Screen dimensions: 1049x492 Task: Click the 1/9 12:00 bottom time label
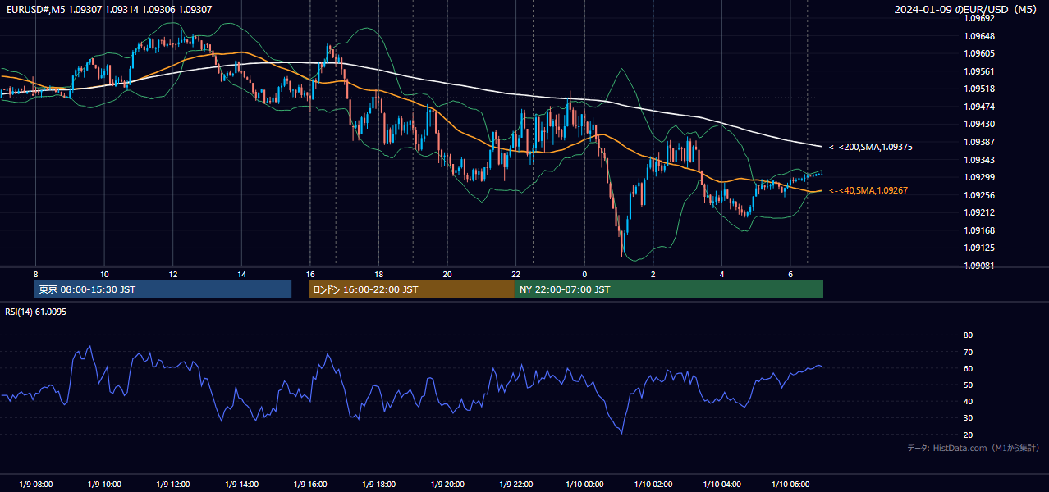click(172, 484)
